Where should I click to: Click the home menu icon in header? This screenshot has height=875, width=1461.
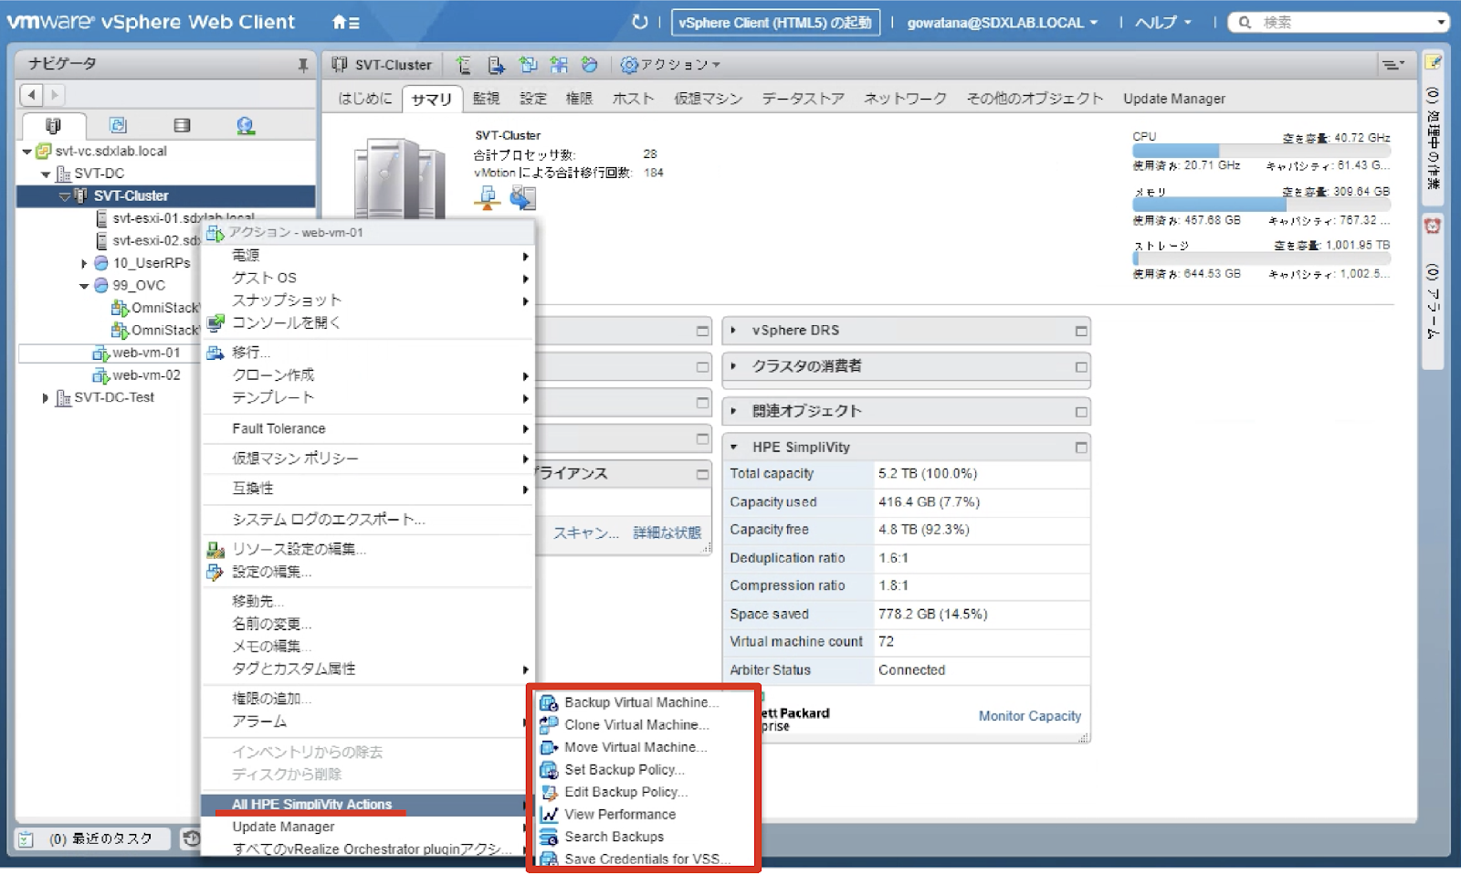pyautogui.click(x=345, y=22)
